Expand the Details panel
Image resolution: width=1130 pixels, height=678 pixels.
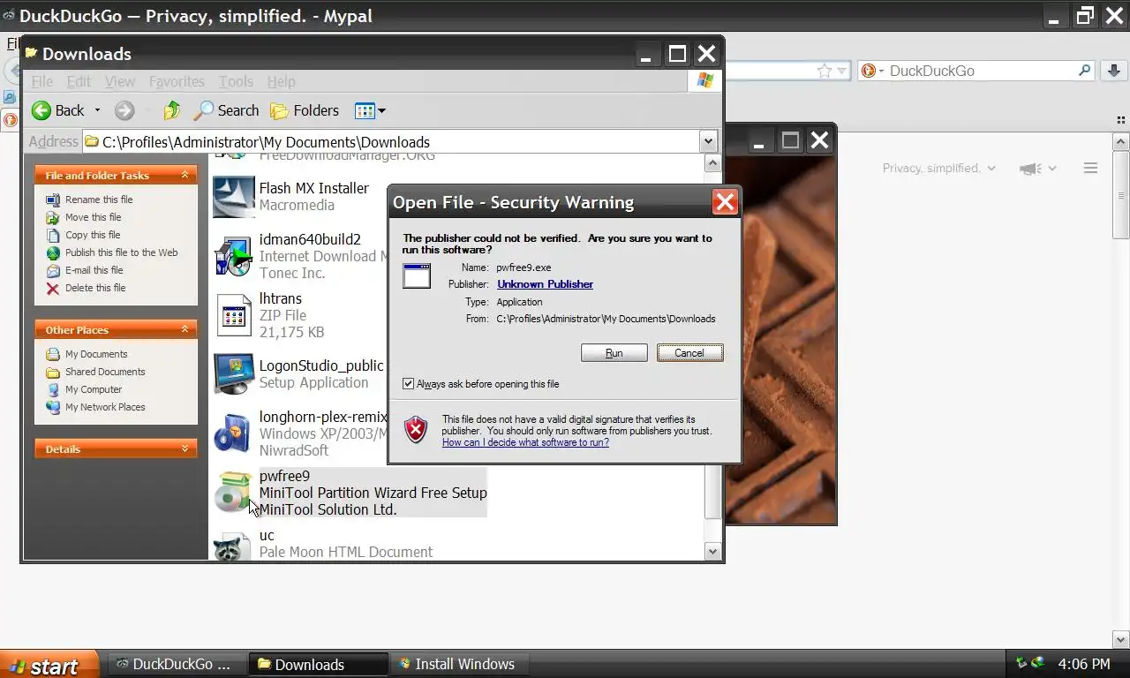pos(185,448)
